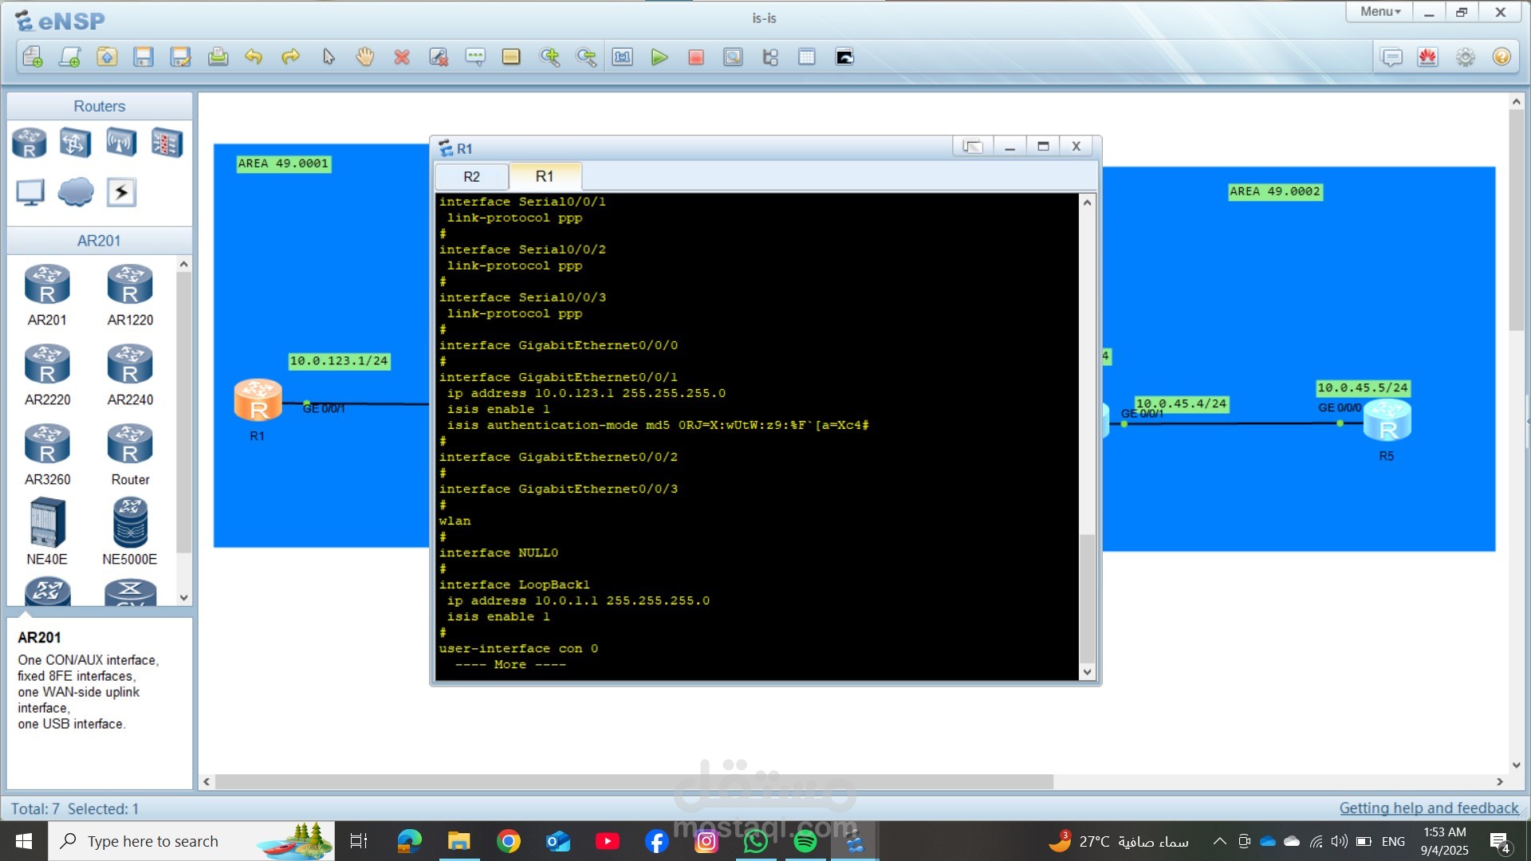This screenshot has height=861, width=1531.
Task: Save the current topology
Action: point(144,57)
